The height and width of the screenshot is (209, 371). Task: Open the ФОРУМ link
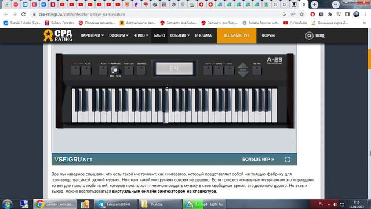coord(268,35)
